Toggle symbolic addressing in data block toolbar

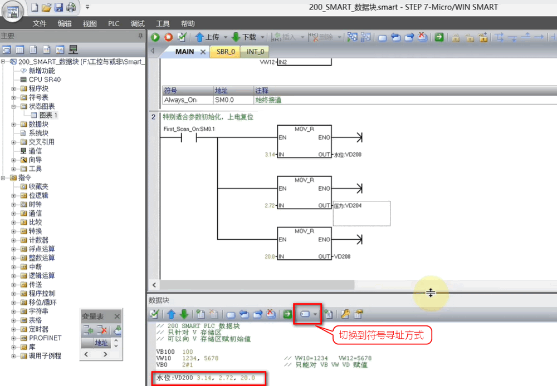point(305,314)
